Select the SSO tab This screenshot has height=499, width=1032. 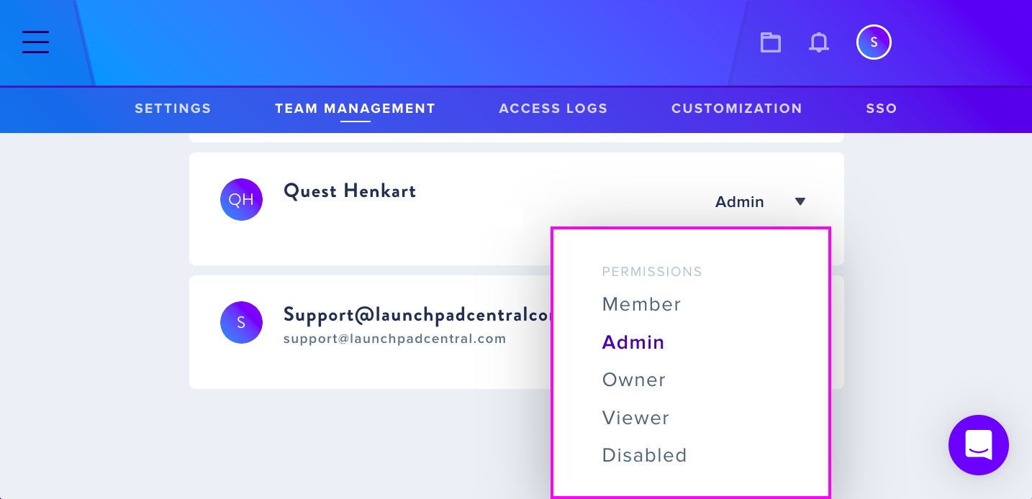point(882,109)
